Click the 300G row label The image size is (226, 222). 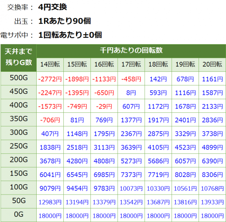click(x=18, y=133)
